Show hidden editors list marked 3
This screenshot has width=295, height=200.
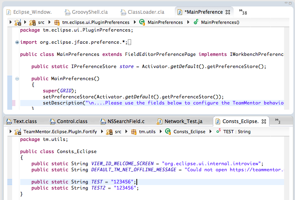tap(278, 121)
